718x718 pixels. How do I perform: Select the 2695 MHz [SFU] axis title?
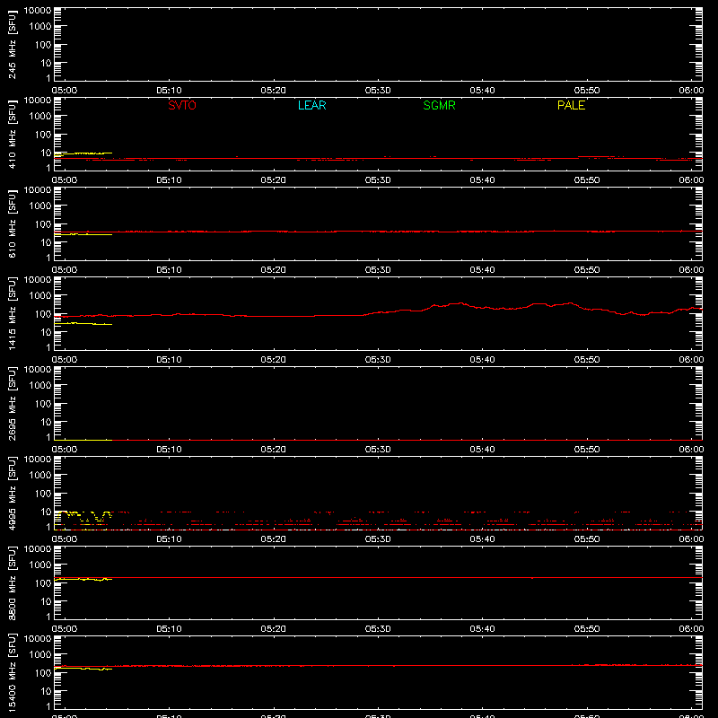(12, 404)
